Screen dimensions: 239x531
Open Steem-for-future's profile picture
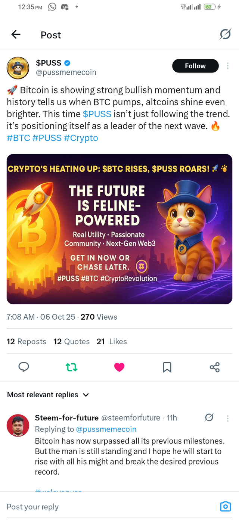coord(18,425)
